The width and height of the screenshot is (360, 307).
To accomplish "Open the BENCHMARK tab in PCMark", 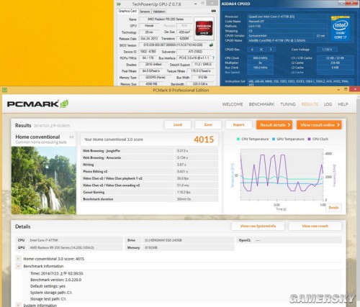I will pyautogui.click(x=261, y=104).
